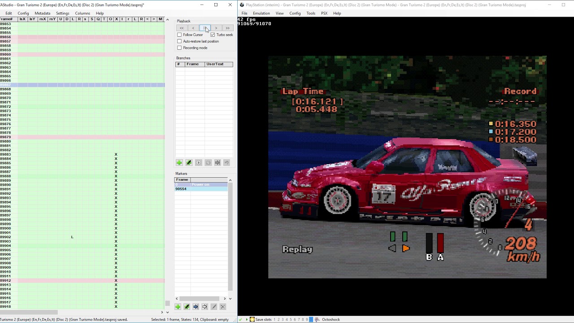The height and width of the screenshot is (323, 574).
Task: Step back one frame with < button
Action: (x=193, y=28)
